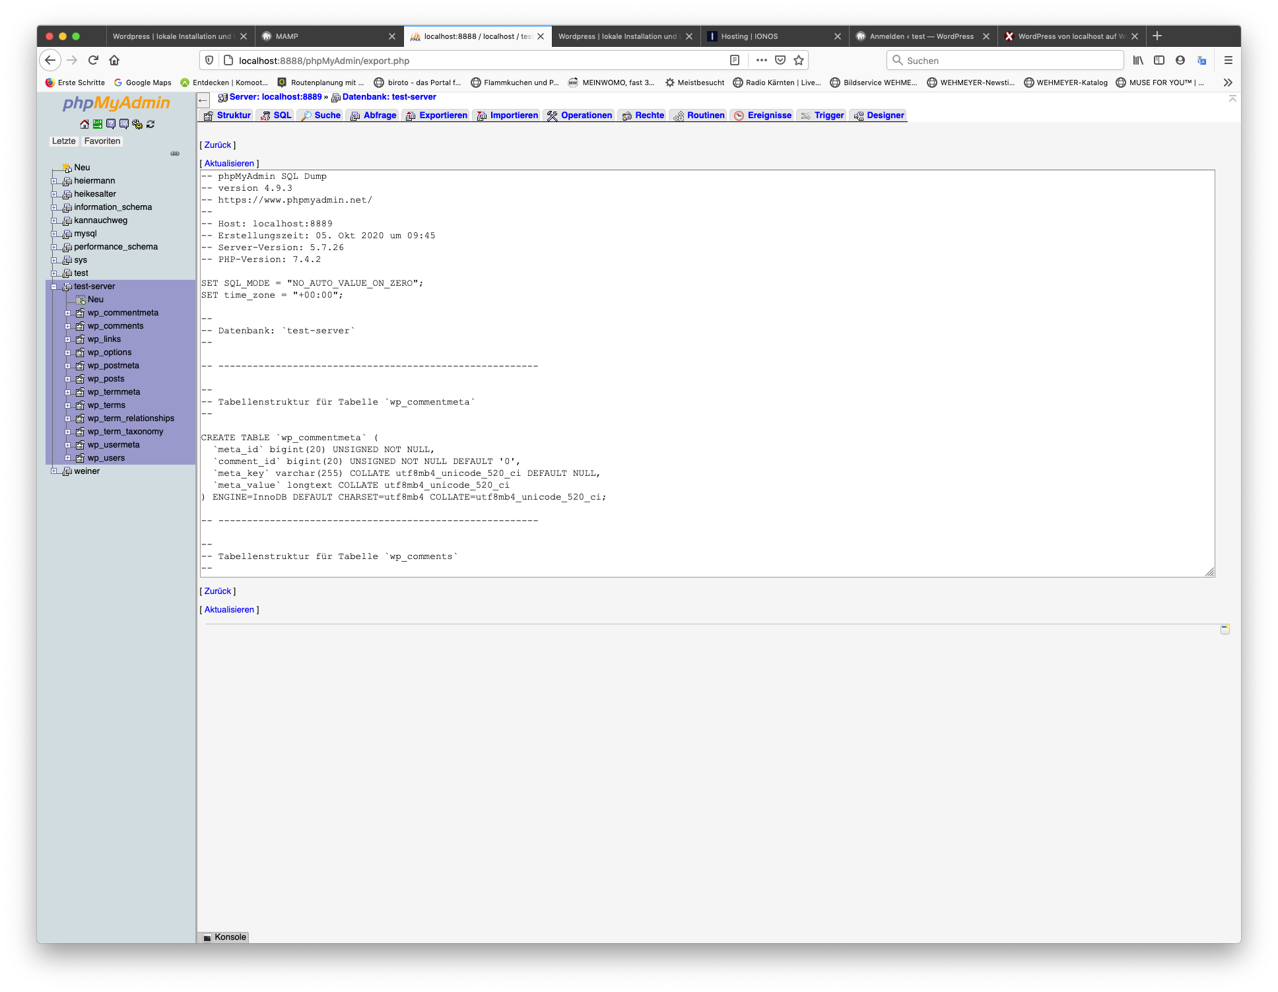Click the top Zurück link
This screenshot has height=992, width=1278.
point(218,145)
